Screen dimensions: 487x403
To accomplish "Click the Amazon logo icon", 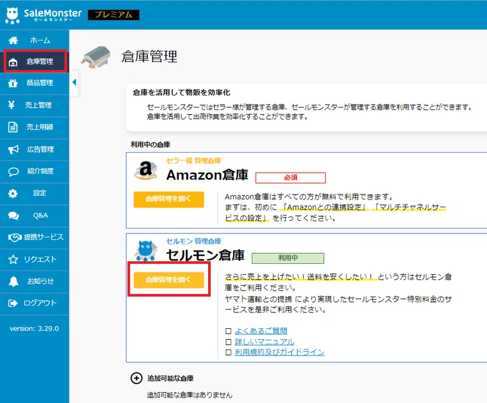I will coord(145,170).
